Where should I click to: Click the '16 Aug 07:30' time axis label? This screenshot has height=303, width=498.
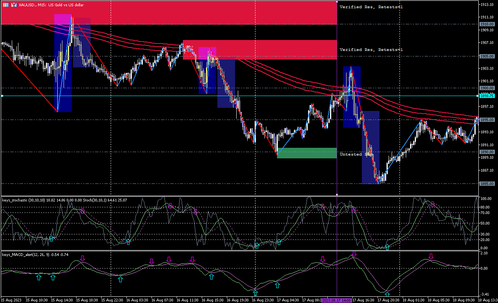coord(162,300)
